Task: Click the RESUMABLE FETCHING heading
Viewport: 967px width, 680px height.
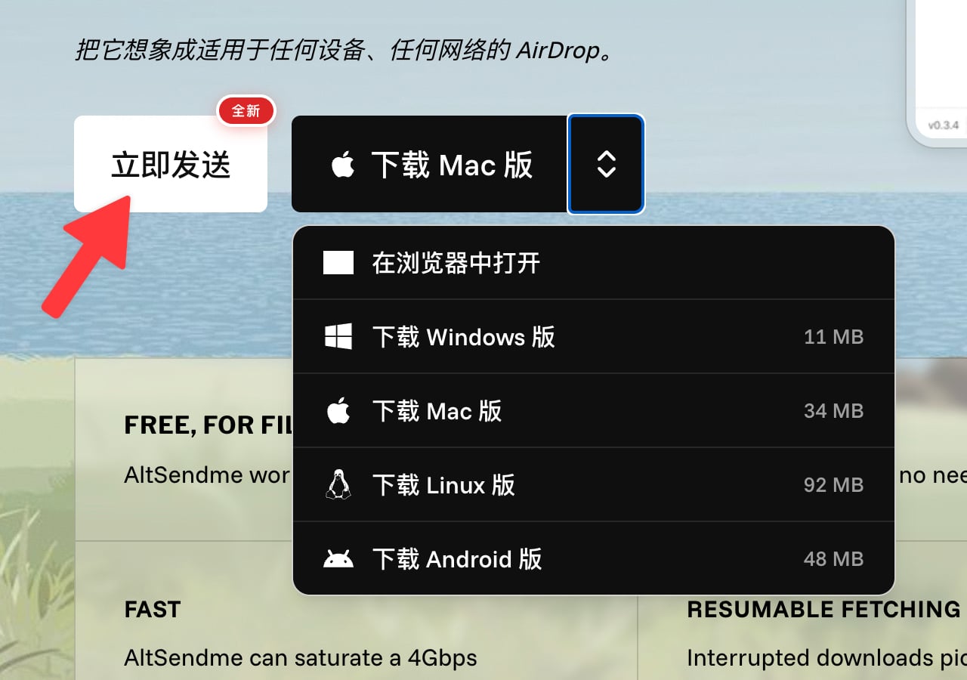Action: click(x=823, y=610)
